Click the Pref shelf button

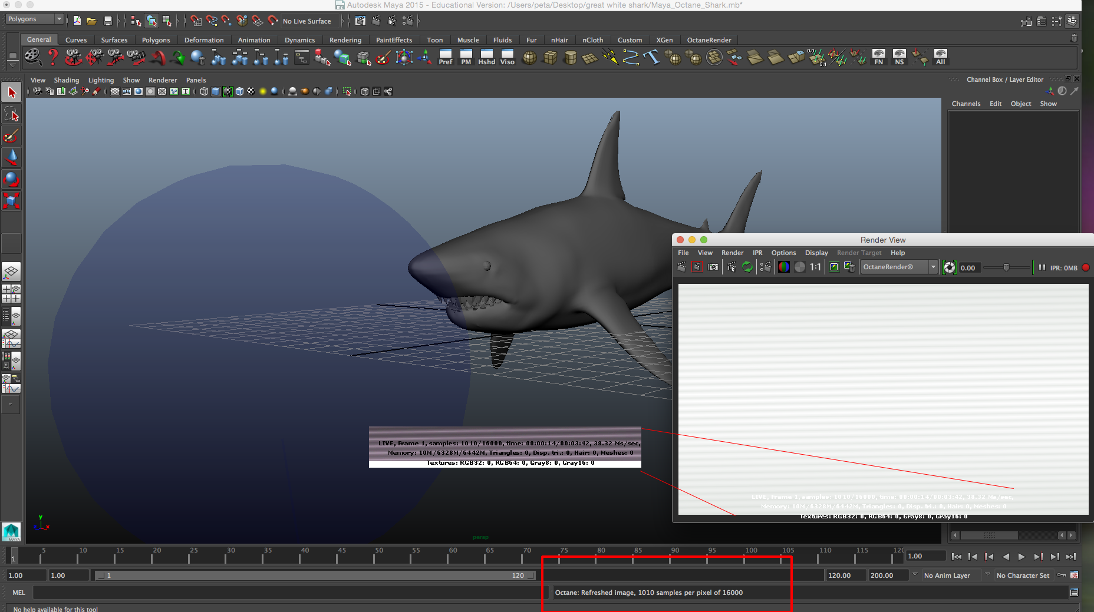[x=446, y=57]
